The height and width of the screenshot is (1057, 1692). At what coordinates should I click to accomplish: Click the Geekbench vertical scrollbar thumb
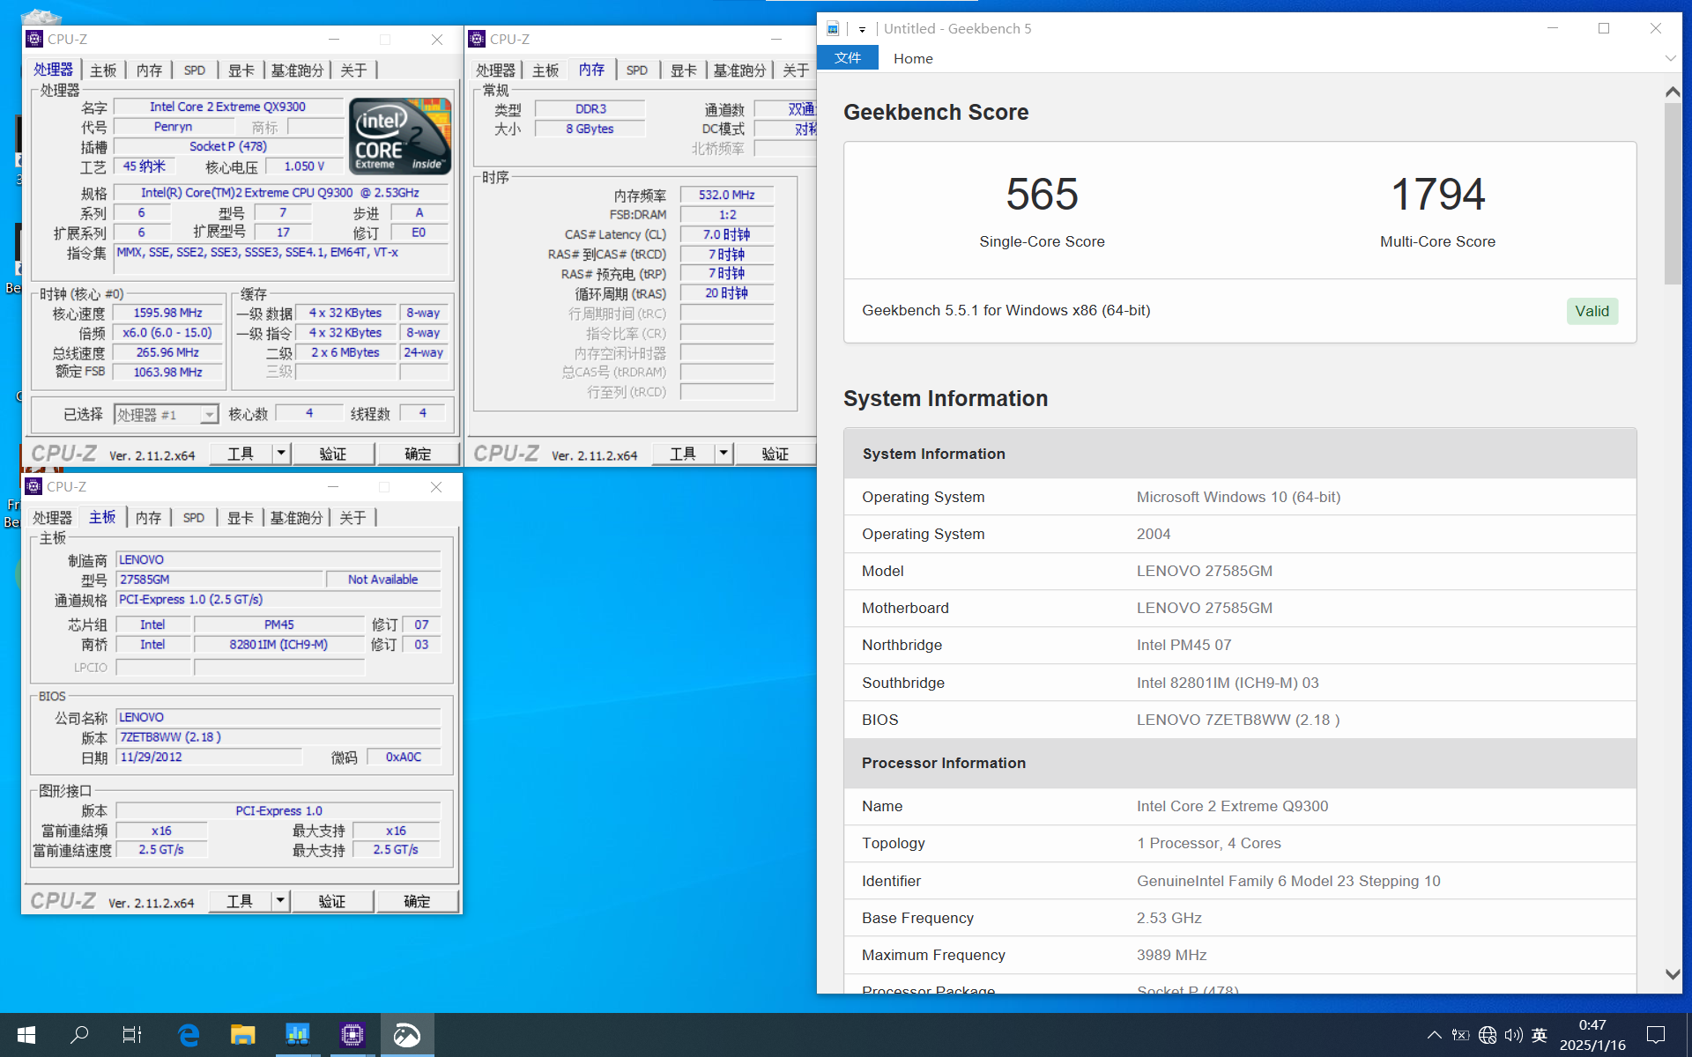coord(1673,194)
